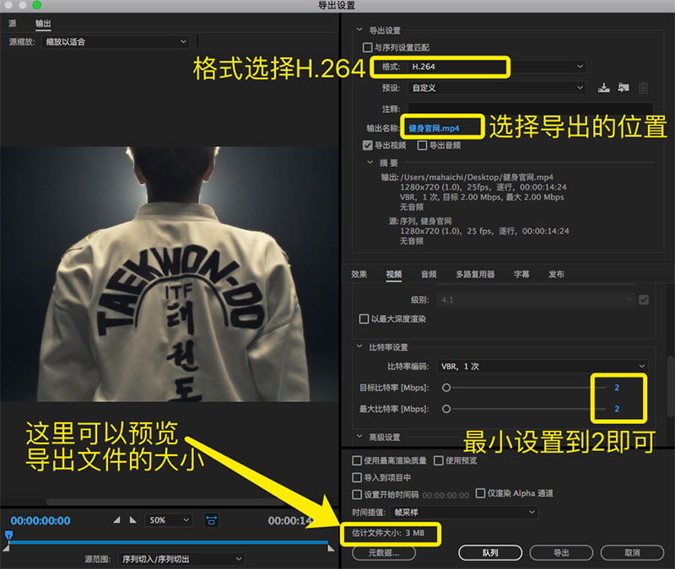
Task: Open the 格式 H.264 dropdown
Action: (x=497, y=67)
